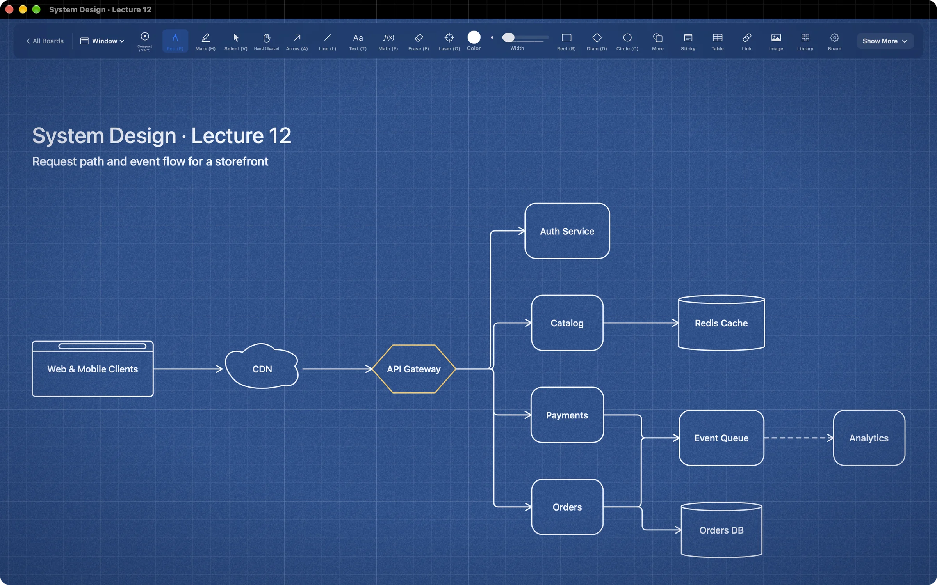Switch to the Hand pan tool

coord(267,41)
